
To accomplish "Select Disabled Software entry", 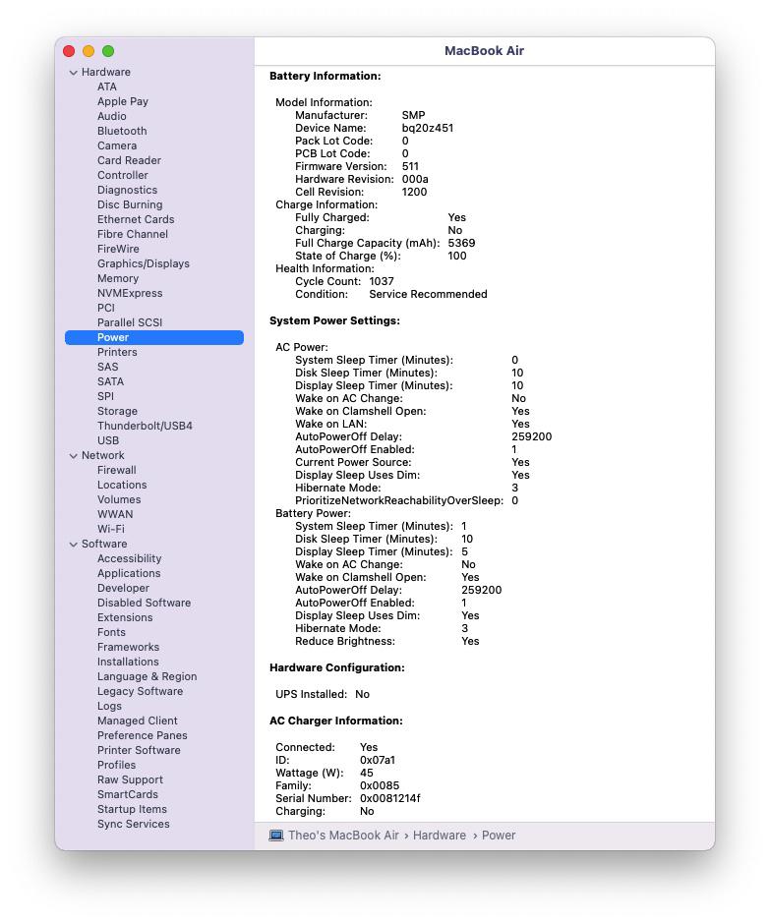I will pyautogui.click(x=144, y=603).
